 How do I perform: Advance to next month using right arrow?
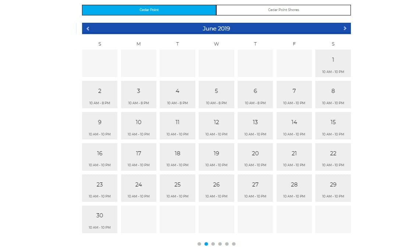(345, 29)
